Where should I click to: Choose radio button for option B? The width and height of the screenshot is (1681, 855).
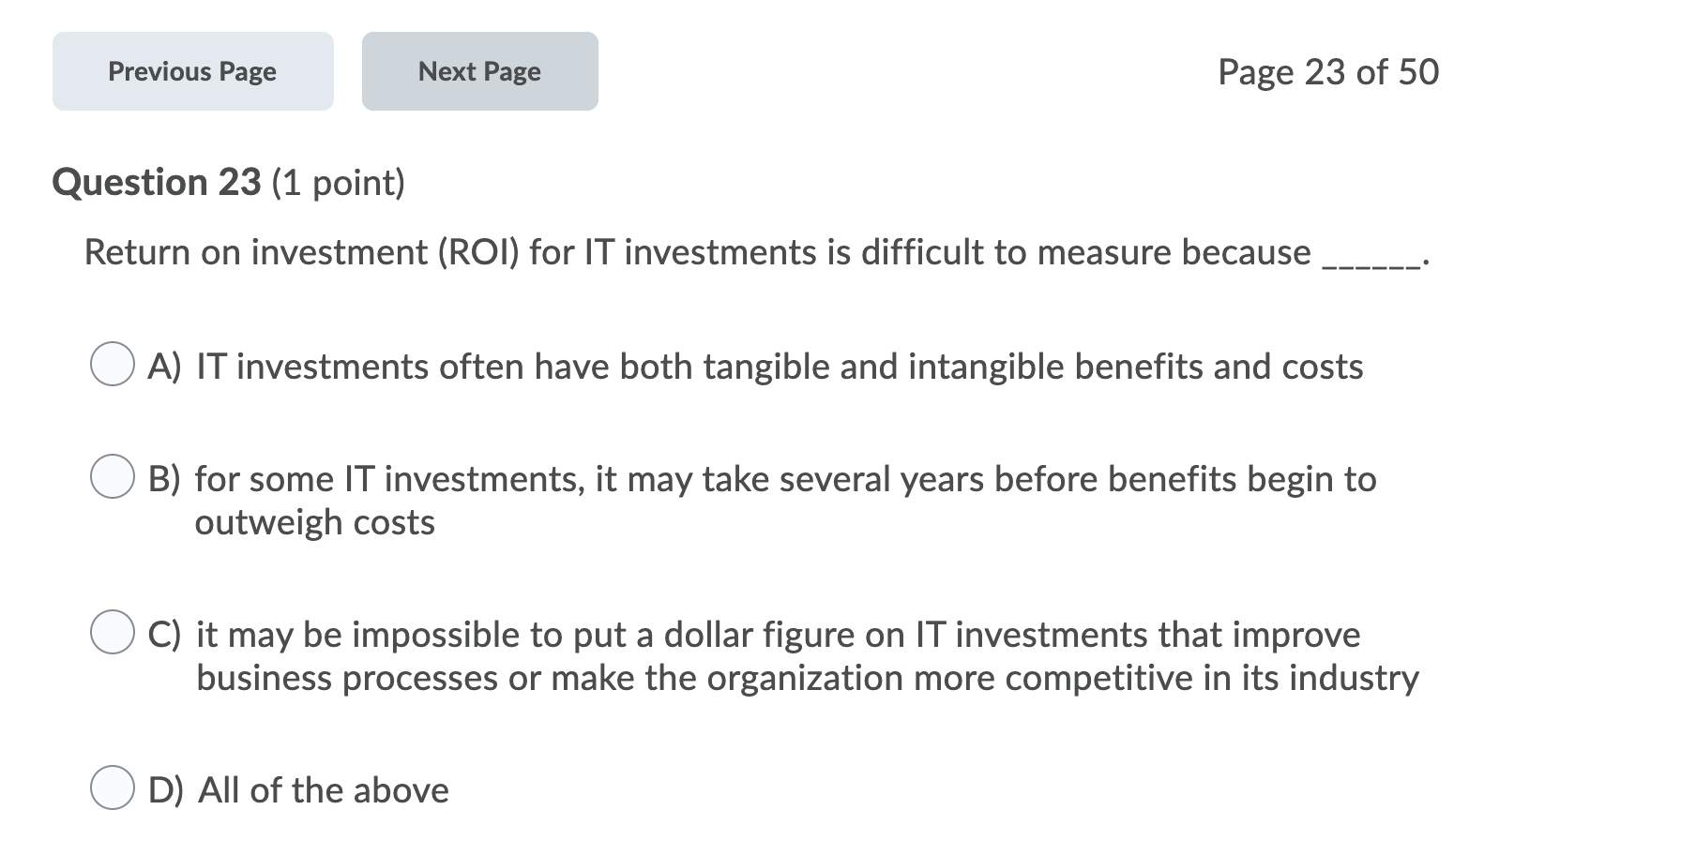click(113, 477)
